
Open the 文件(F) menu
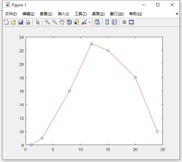pos(11,14)
